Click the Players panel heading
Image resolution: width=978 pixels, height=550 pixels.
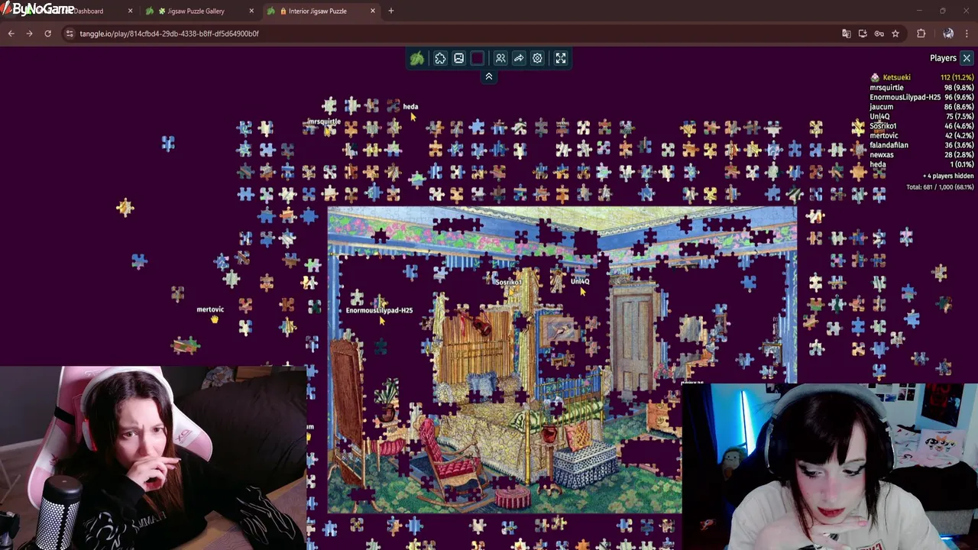(x=943, y=58)
